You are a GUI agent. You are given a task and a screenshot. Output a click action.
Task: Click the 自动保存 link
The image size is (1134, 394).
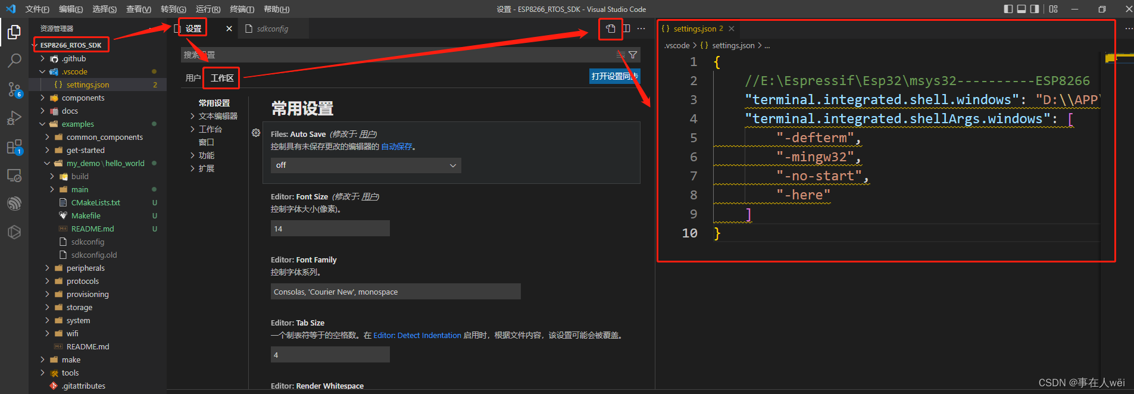point(396,146)
